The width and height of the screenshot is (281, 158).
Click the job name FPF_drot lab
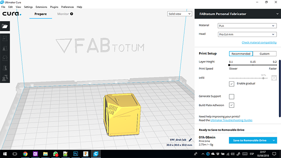pyautogui.click(x=178, y=140)
